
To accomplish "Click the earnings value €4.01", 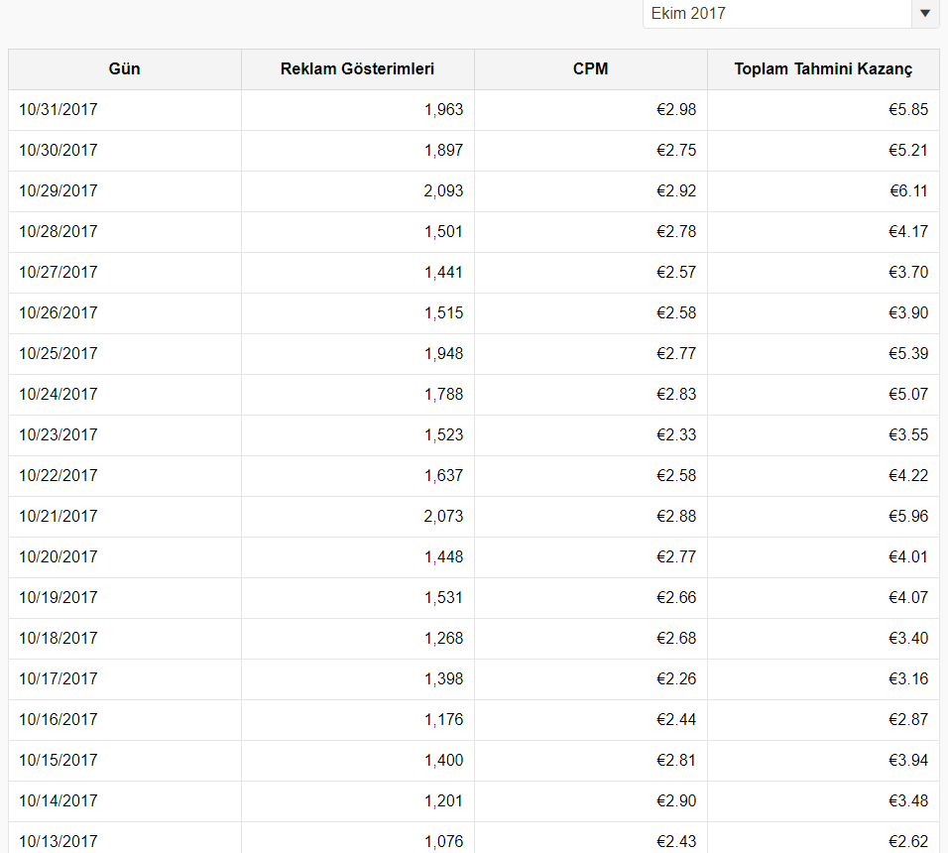I will 908,556.
